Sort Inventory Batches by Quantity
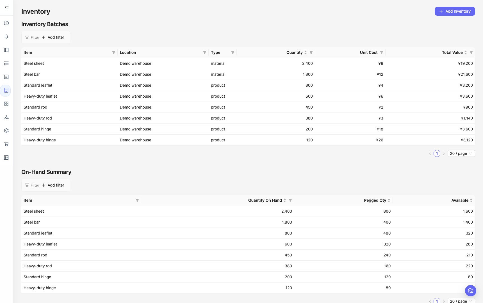483x303 pixels. coord(306,52)
